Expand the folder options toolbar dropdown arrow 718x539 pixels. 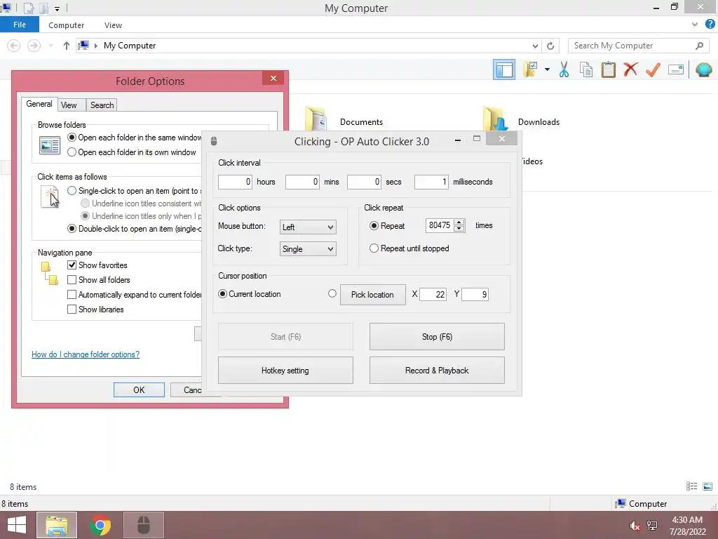(547, 69)
